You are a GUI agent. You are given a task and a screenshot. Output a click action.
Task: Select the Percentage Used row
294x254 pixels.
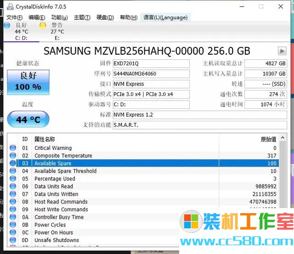[x=143, y=179]
